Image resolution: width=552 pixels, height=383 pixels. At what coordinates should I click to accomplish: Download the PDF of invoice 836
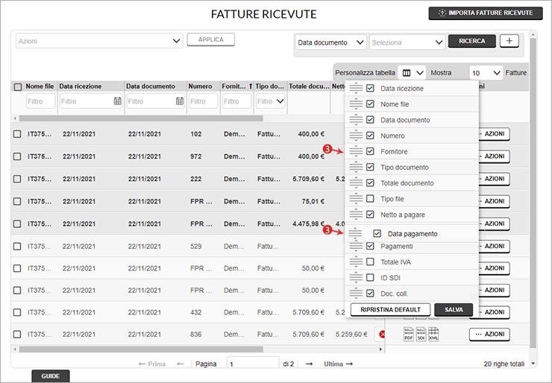(x=408, y=334)
